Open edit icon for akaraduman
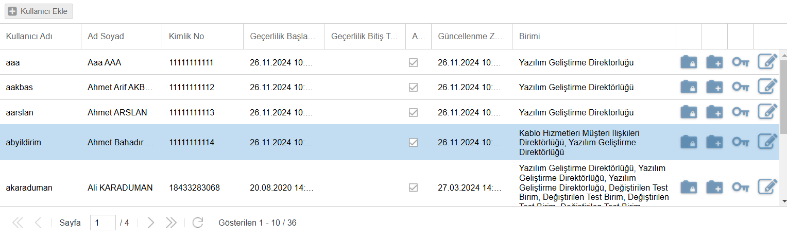The width and height of the screenshot is (787, 238). 767,188
